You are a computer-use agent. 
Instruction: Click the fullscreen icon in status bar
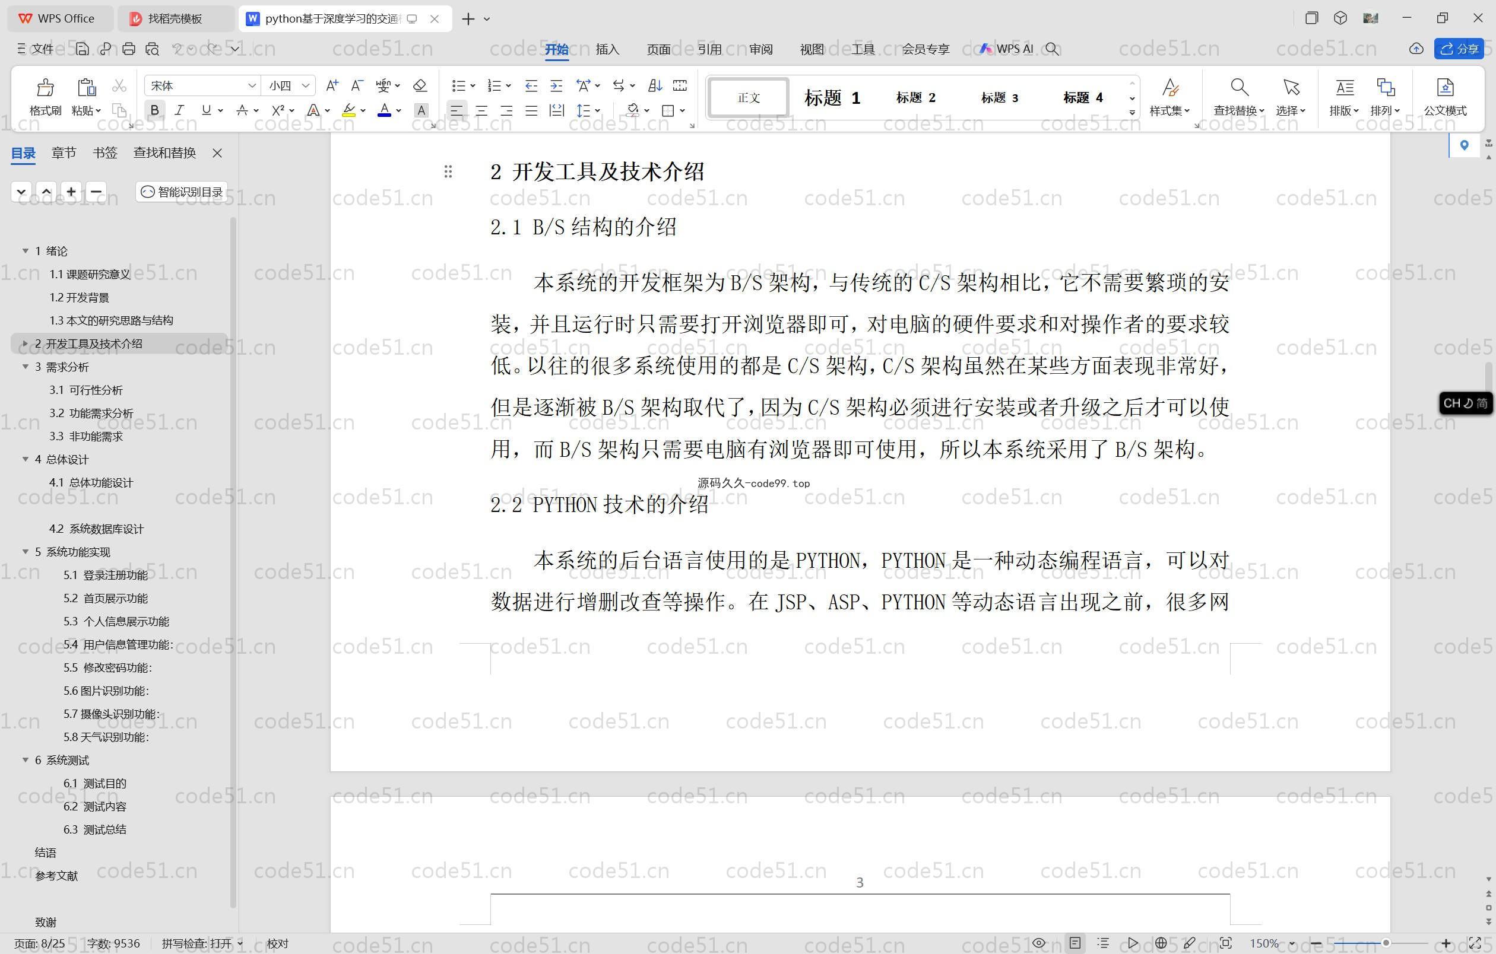click(1474, 943)
